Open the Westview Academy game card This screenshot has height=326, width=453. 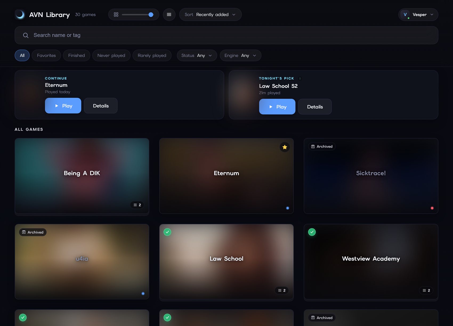(x=371, y=262)
